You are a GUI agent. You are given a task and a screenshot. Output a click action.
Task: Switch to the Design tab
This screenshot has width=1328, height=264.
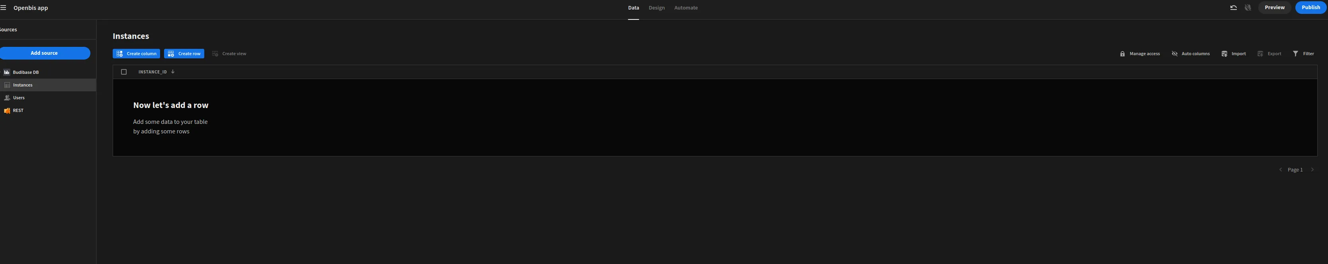656,8
